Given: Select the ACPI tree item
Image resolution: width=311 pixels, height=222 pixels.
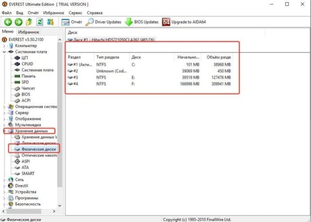Looking at the screenshot, I should point(26,101).
